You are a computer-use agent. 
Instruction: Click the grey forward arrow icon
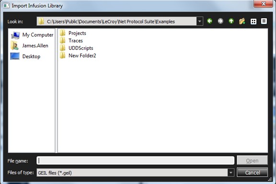coord(220,21)
